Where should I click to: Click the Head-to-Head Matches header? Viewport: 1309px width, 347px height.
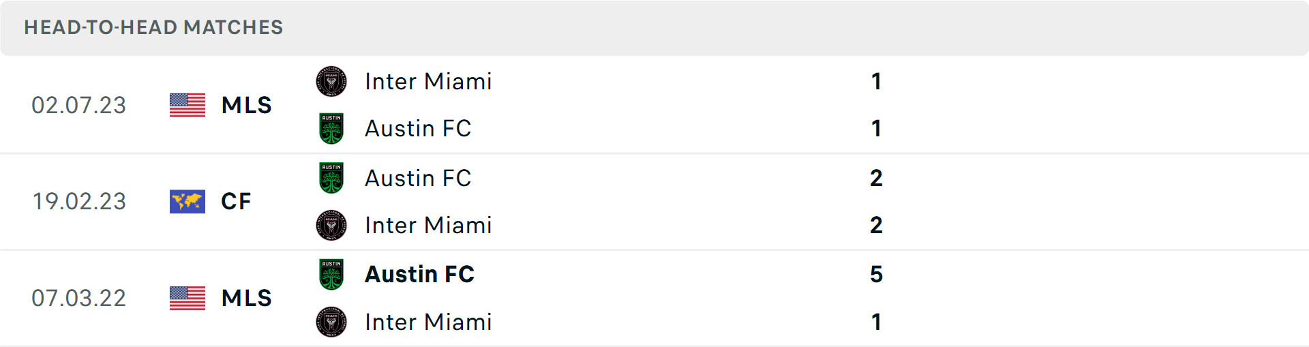click(x=153, y=27)
